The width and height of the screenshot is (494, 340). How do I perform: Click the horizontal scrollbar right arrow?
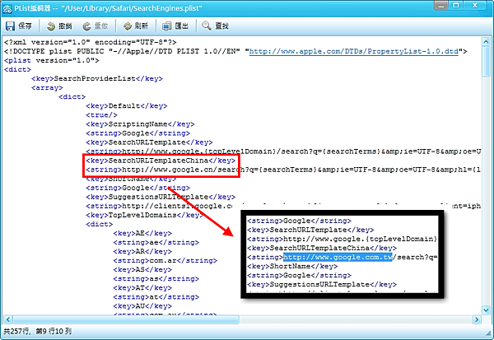tap(477, 319)
